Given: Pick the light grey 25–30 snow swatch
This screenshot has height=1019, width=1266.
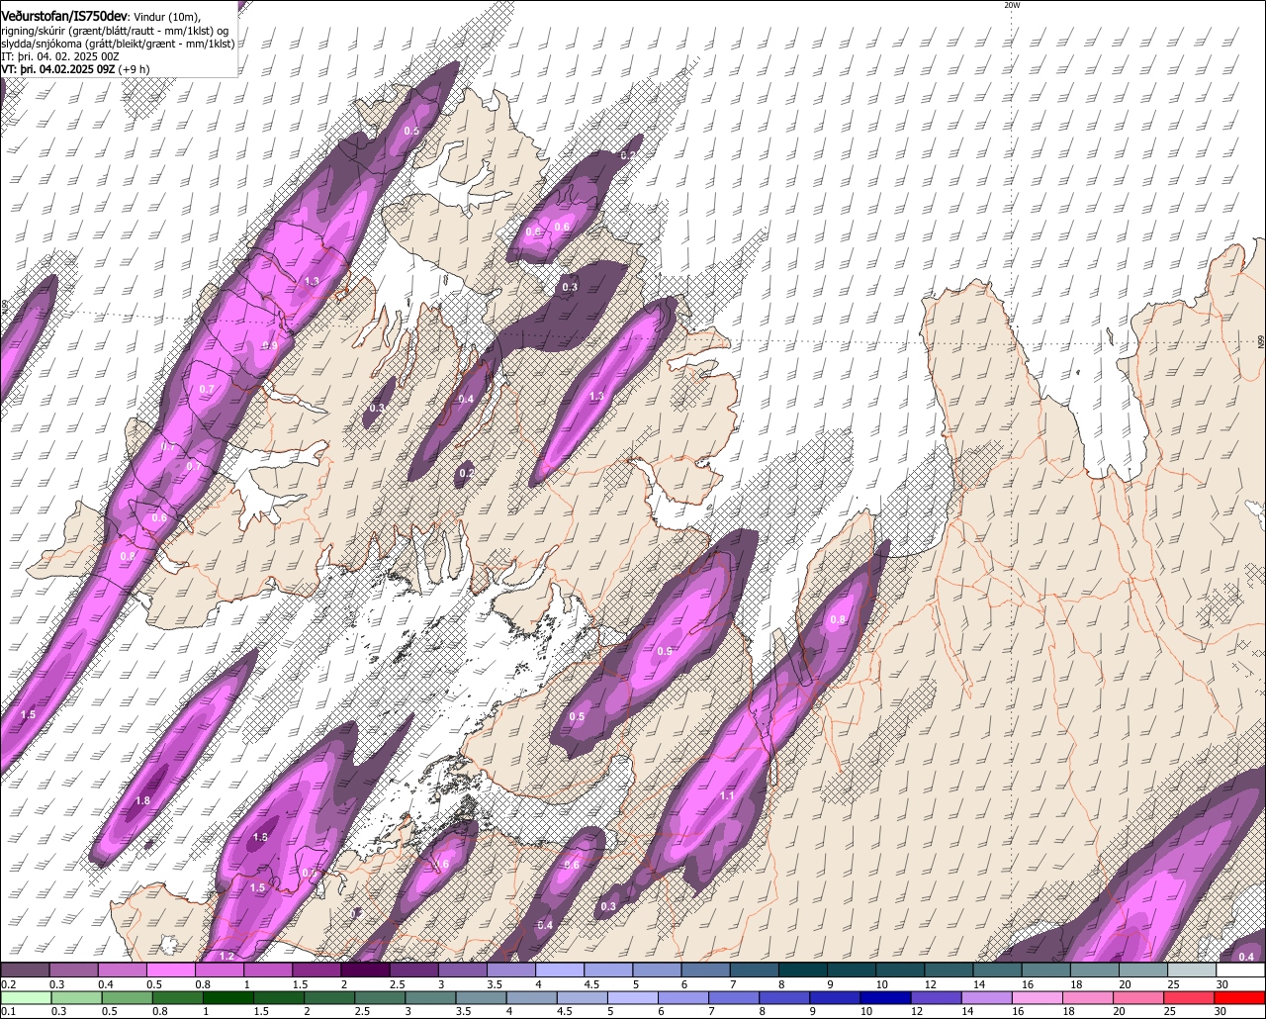Looking at the screenshot, I should pos(1191,971).
